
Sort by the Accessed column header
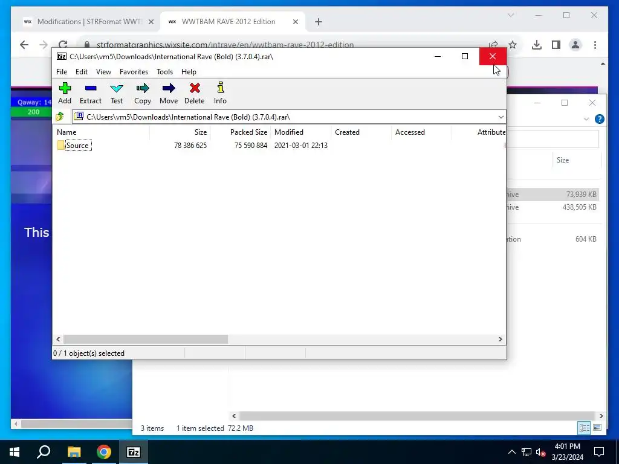click(421, 132)
